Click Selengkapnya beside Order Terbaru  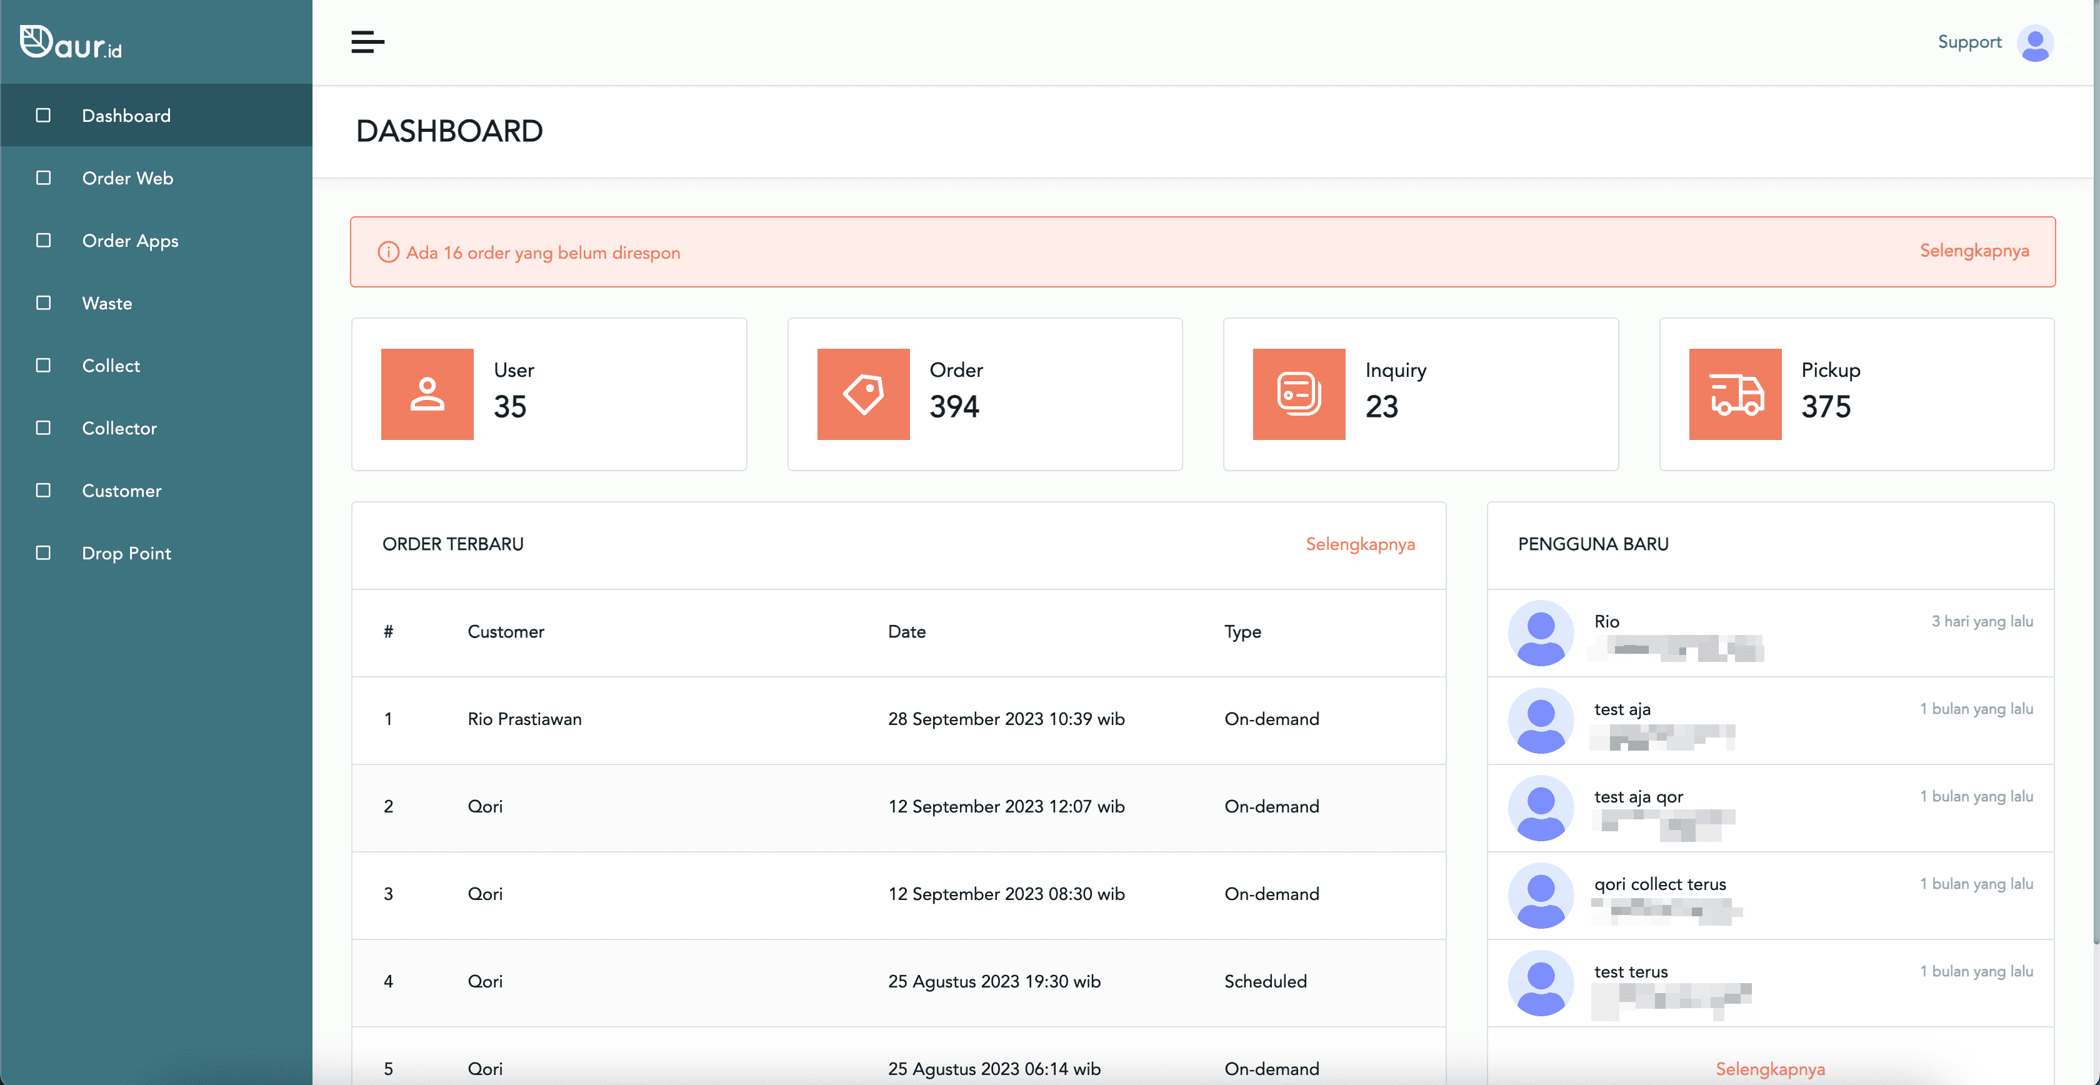(x=1360, y=544)
